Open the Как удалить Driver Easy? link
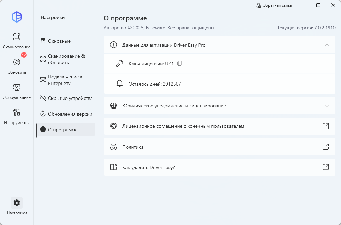This screenshot has width=341, height=225. [219, 167]
